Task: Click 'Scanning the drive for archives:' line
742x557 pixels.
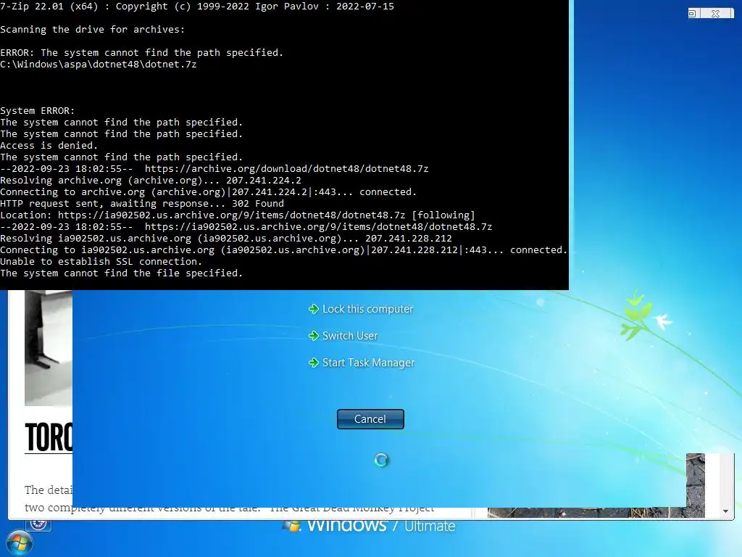Action: point(92,29)
